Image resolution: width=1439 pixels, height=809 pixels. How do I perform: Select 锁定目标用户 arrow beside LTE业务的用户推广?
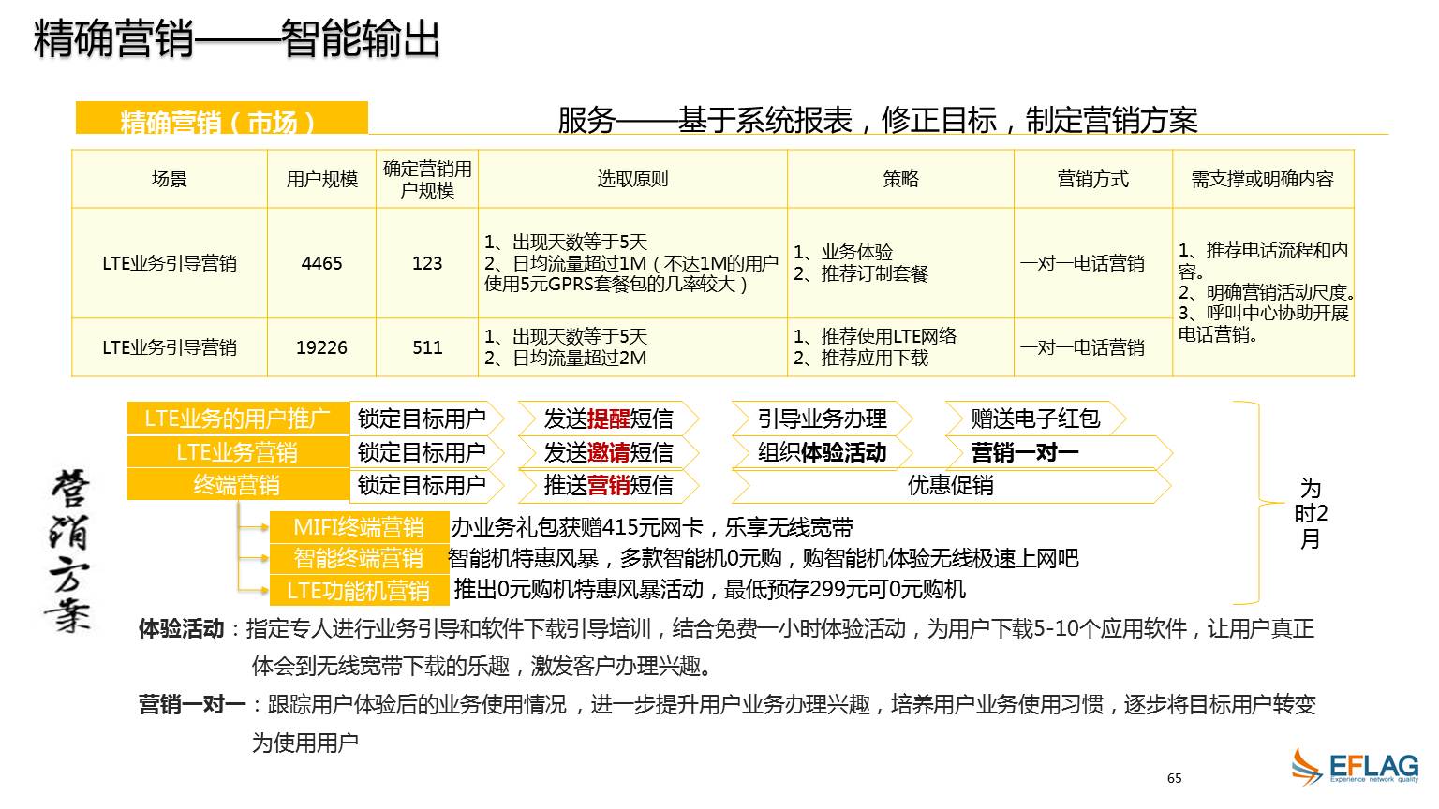point(427,419)
